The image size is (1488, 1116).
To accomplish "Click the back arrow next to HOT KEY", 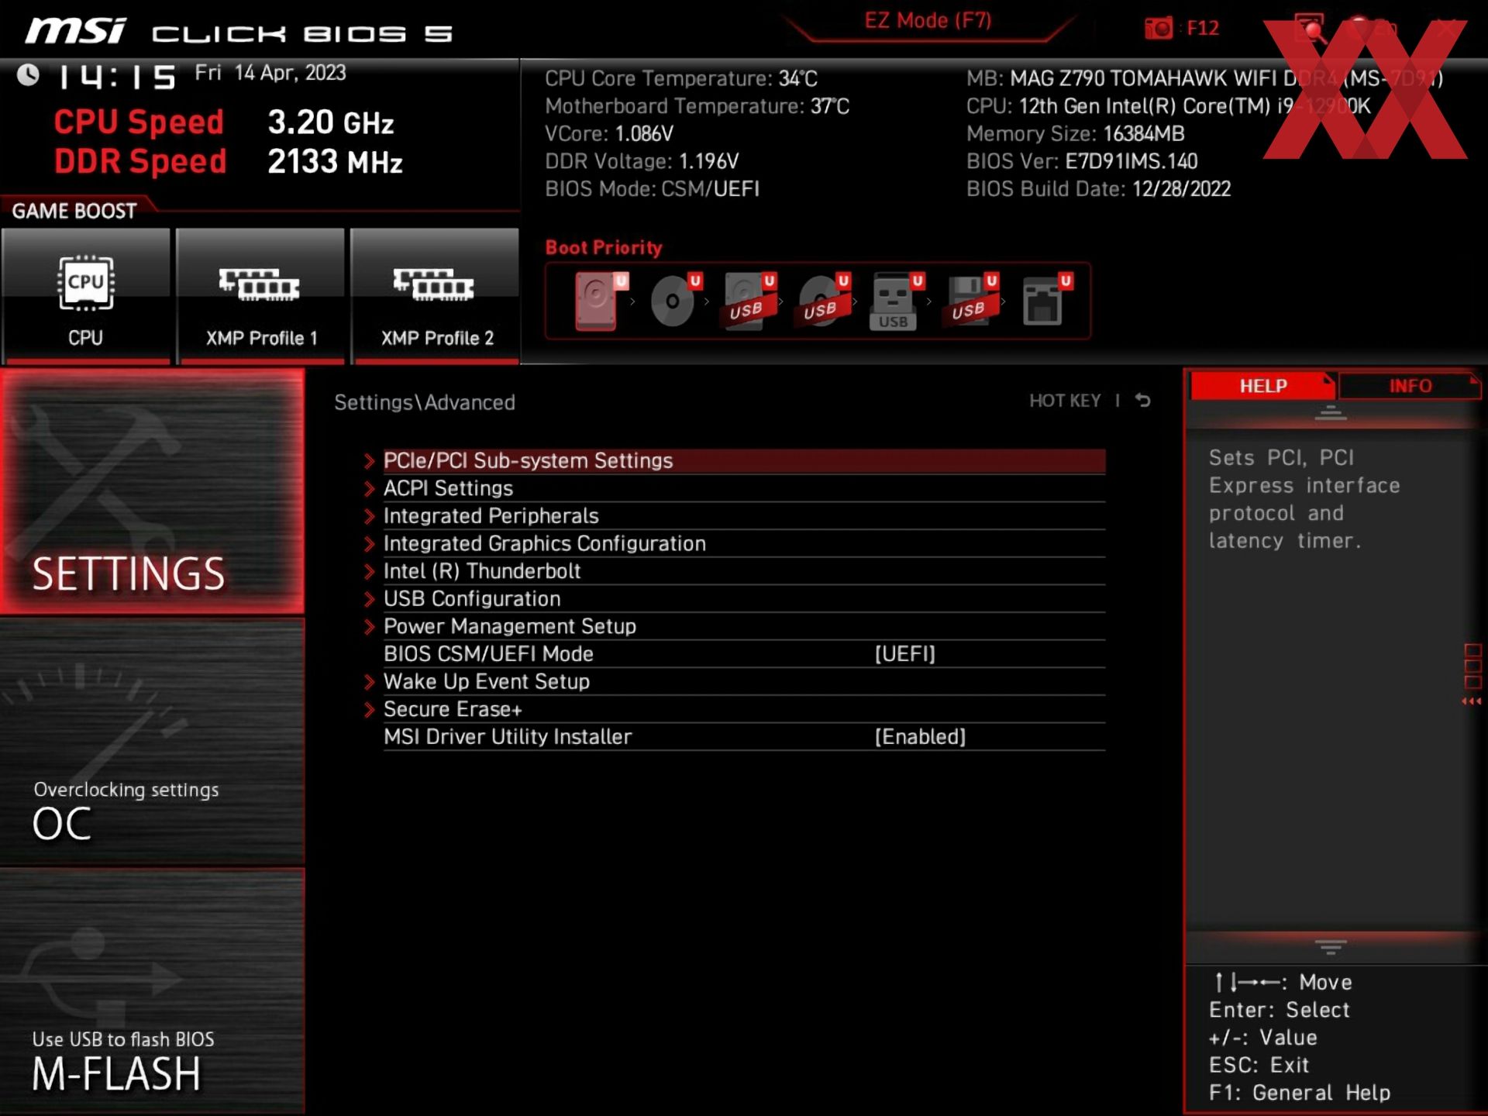I will click(x=1142, y=401).
